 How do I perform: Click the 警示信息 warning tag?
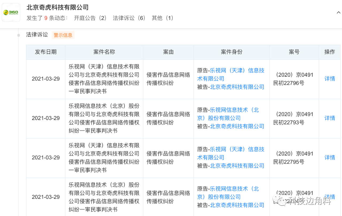pos(63,35)
